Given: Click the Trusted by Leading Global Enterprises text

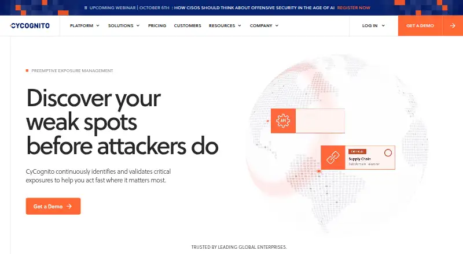Looking at the screenshot, I should point(239,247).
